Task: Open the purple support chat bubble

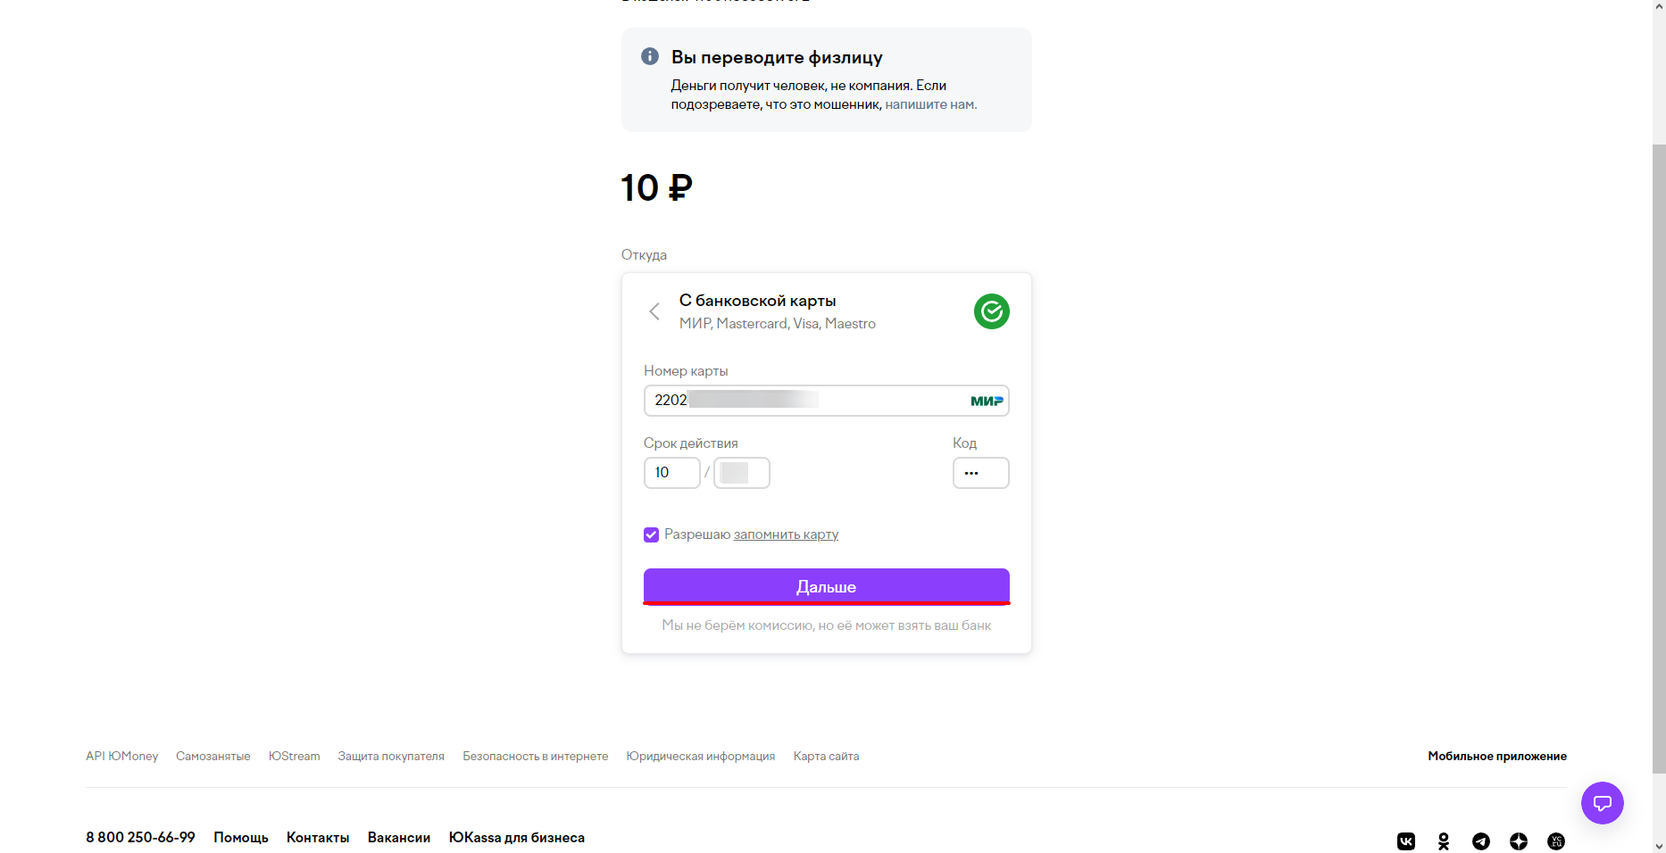Action: (1603, 803)
